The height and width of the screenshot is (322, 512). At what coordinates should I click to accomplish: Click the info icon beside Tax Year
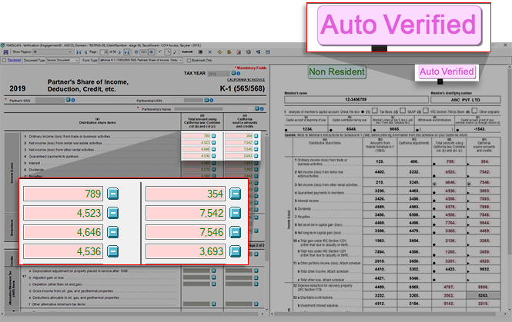(239, 73)
